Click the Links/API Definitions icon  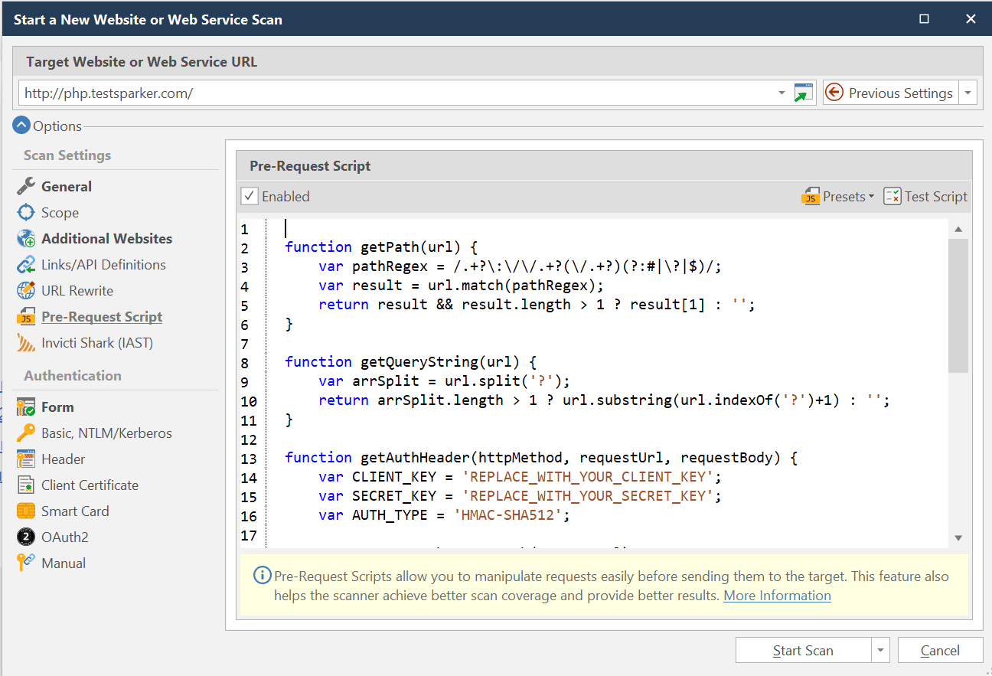[26, 265]
